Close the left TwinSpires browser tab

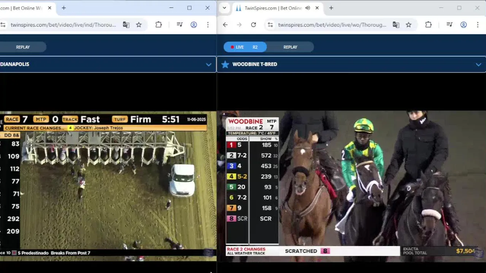49,8
